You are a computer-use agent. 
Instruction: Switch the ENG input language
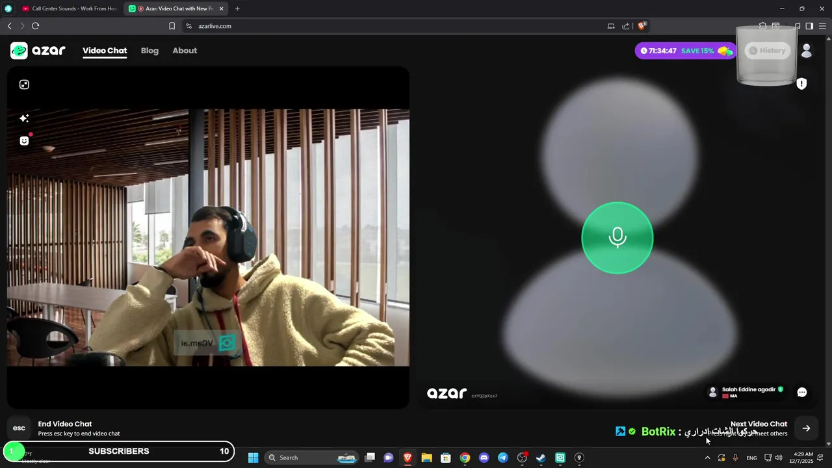[751, 458]
